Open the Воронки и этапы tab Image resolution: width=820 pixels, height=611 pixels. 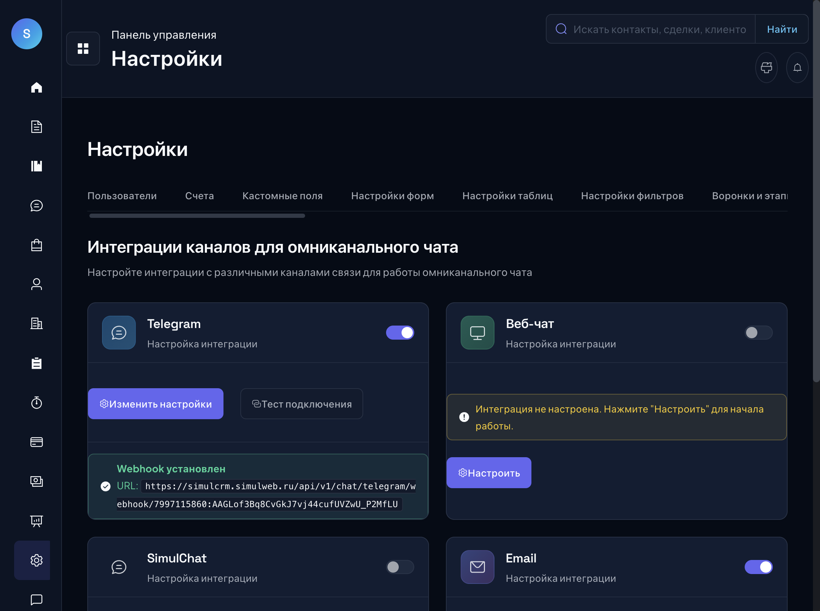pos(750,196)
